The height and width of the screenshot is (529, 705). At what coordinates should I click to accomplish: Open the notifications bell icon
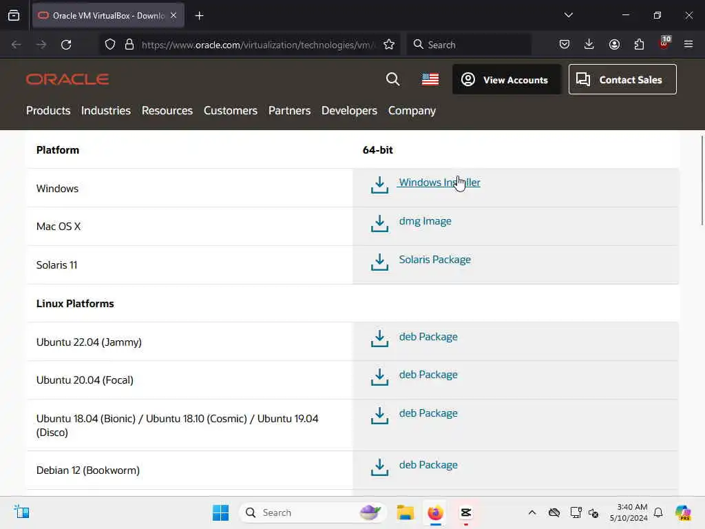(x=658, y=512)
